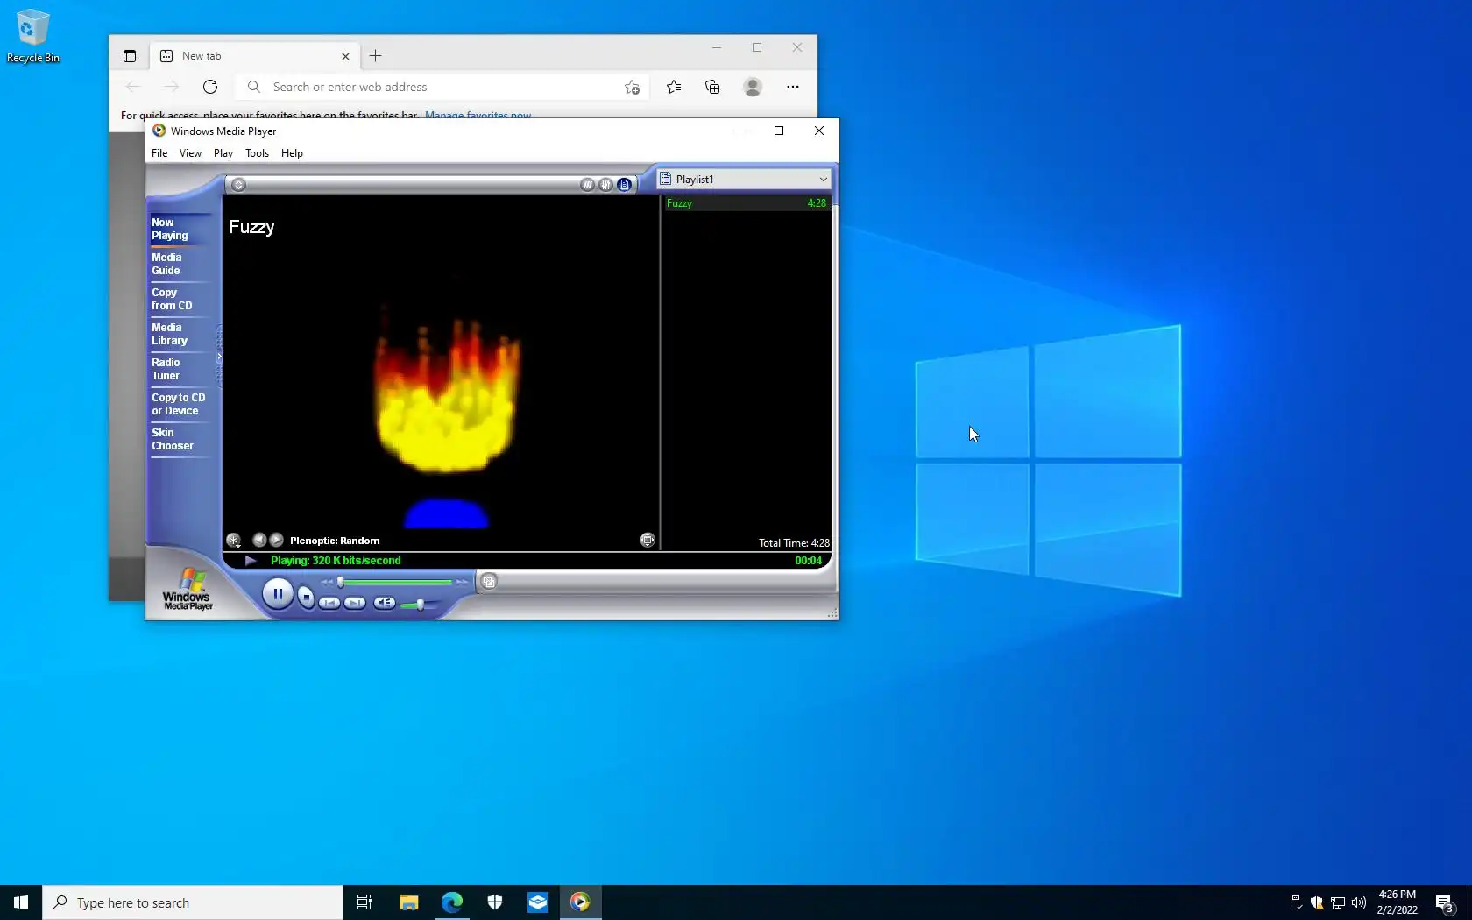Screen dimensions: 1472x920
Task: Toggle the playlist pane
Action: (x=624, y=185)
